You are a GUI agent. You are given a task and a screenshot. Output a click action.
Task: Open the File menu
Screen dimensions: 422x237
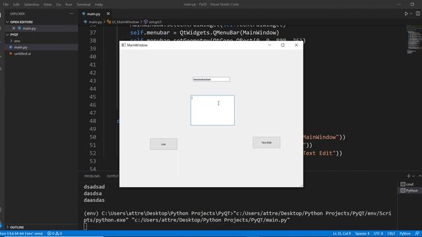click(x=6, y=5)
